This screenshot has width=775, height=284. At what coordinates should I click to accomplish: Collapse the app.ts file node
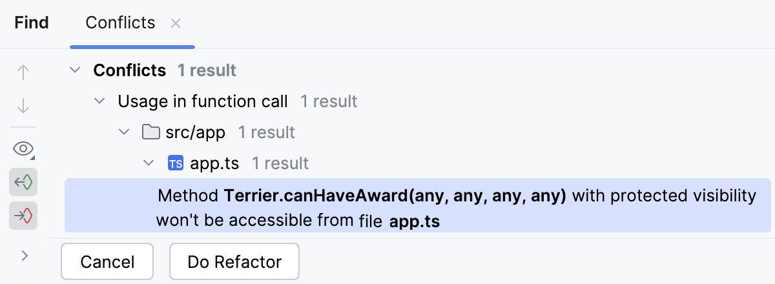tap(149, 164)
